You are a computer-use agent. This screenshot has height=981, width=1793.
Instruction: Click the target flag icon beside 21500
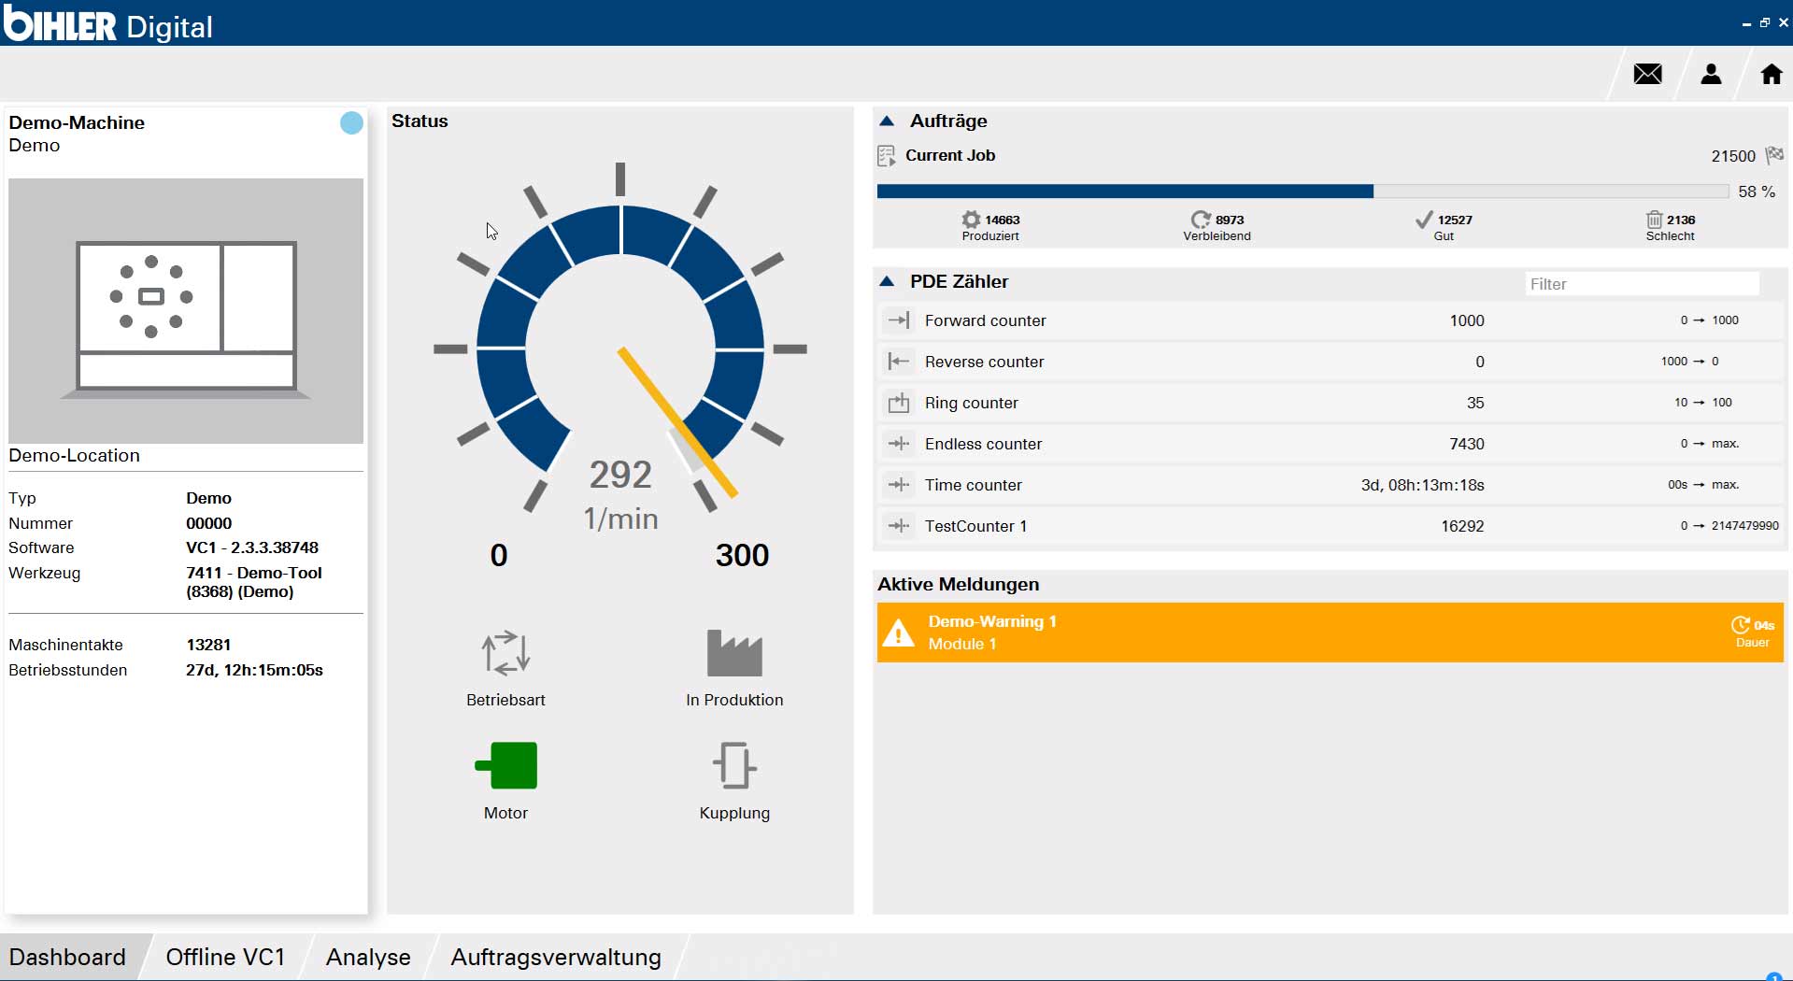(1774, 155)
